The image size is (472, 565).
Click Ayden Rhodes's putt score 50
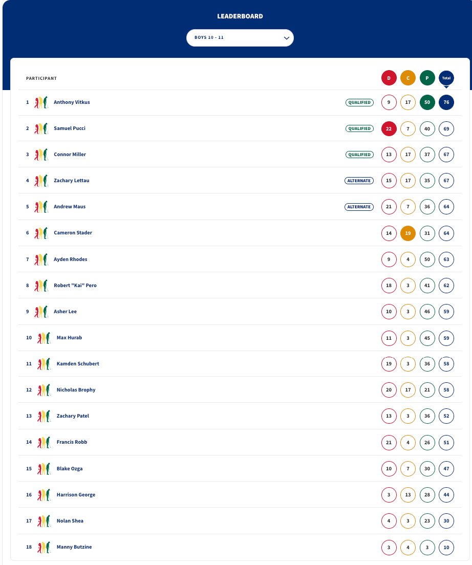(427, 259)
